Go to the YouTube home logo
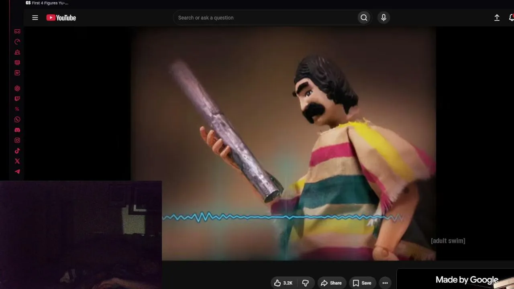 [61, 18]
